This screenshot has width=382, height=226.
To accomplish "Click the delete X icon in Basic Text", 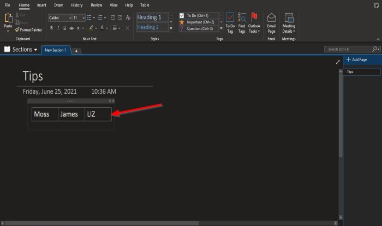I will tap(127, 28).
